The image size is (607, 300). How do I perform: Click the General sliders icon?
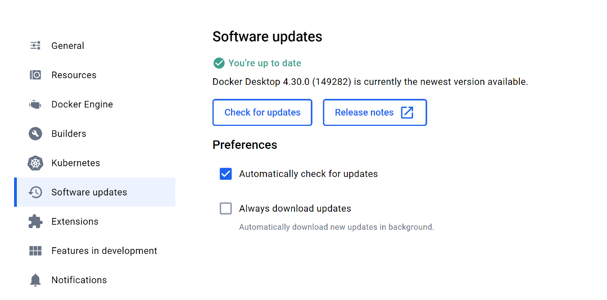click(35, 46)
